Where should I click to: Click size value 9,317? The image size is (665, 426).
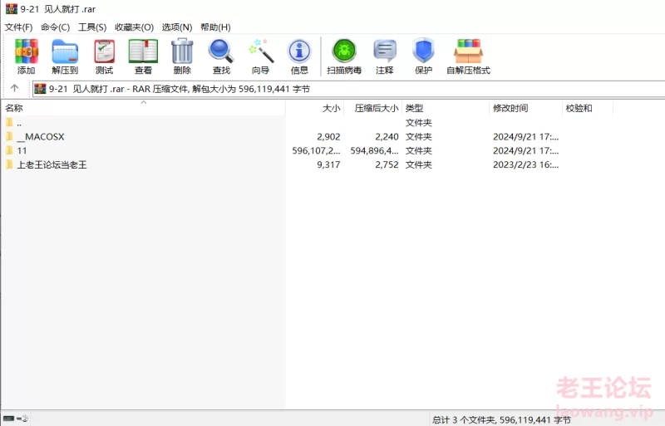click(x=328, y=164)
